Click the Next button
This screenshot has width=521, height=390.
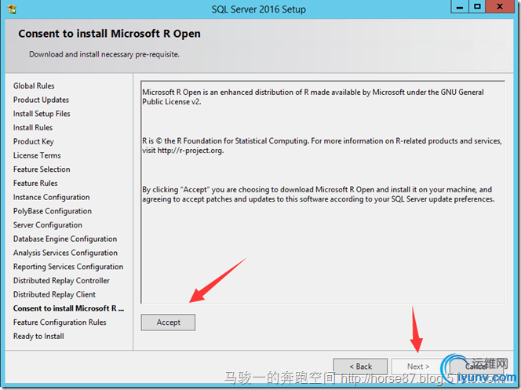click(x=418, y=366)
